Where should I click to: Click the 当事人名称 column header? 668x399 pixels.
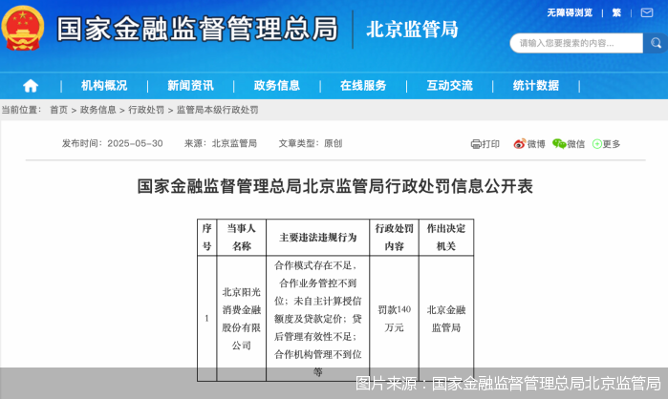coord(242,238)
